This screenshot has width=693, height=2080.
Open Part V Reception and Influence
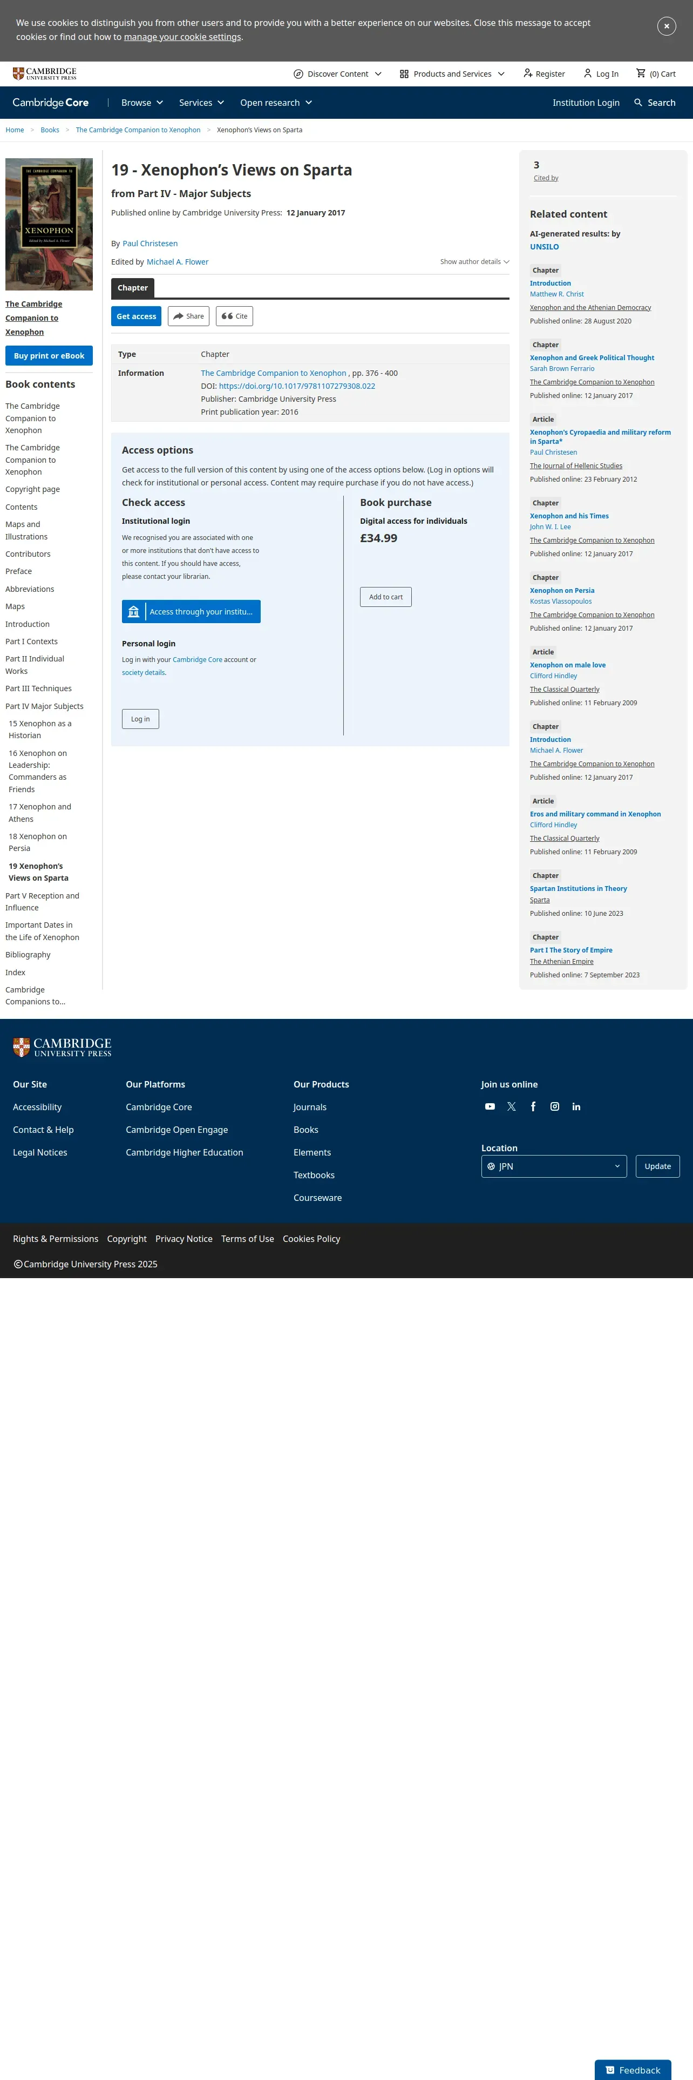click(x=42, y=902)
